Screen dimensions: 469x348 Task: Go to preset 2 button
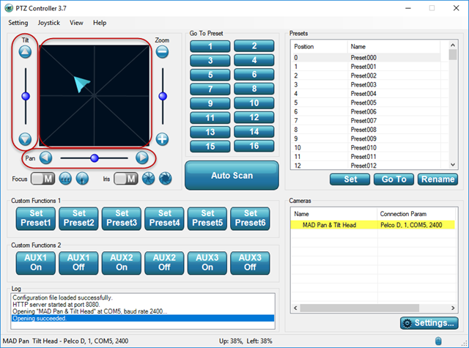[254, 45]
